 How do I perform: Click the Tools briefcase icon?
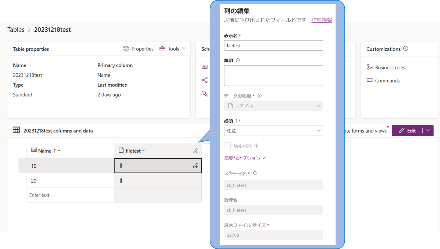click(162, 49)
